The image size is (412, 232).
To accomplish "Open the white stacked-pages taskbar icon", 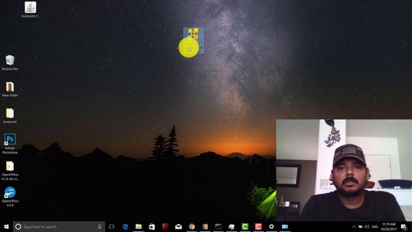I will point(232,226).
